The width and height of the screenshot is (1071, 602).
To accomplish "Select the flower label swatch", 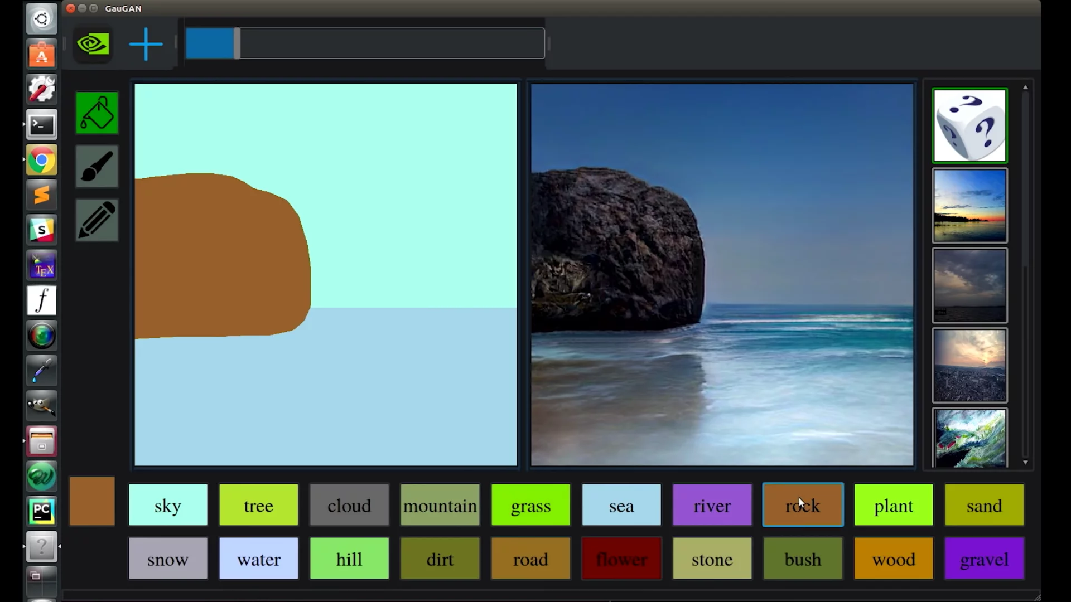I will click(x=621, y=559).
